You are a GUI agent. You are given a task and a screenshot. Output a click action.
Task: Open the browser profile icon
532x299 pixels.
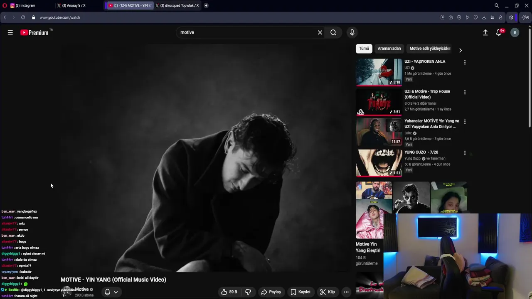point(501,17)
